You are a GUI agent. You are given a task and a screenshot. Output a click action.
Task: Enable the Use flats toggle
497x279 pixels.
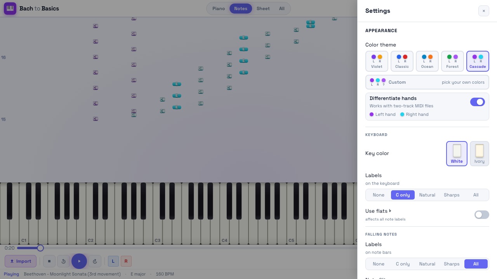[482, 215]
